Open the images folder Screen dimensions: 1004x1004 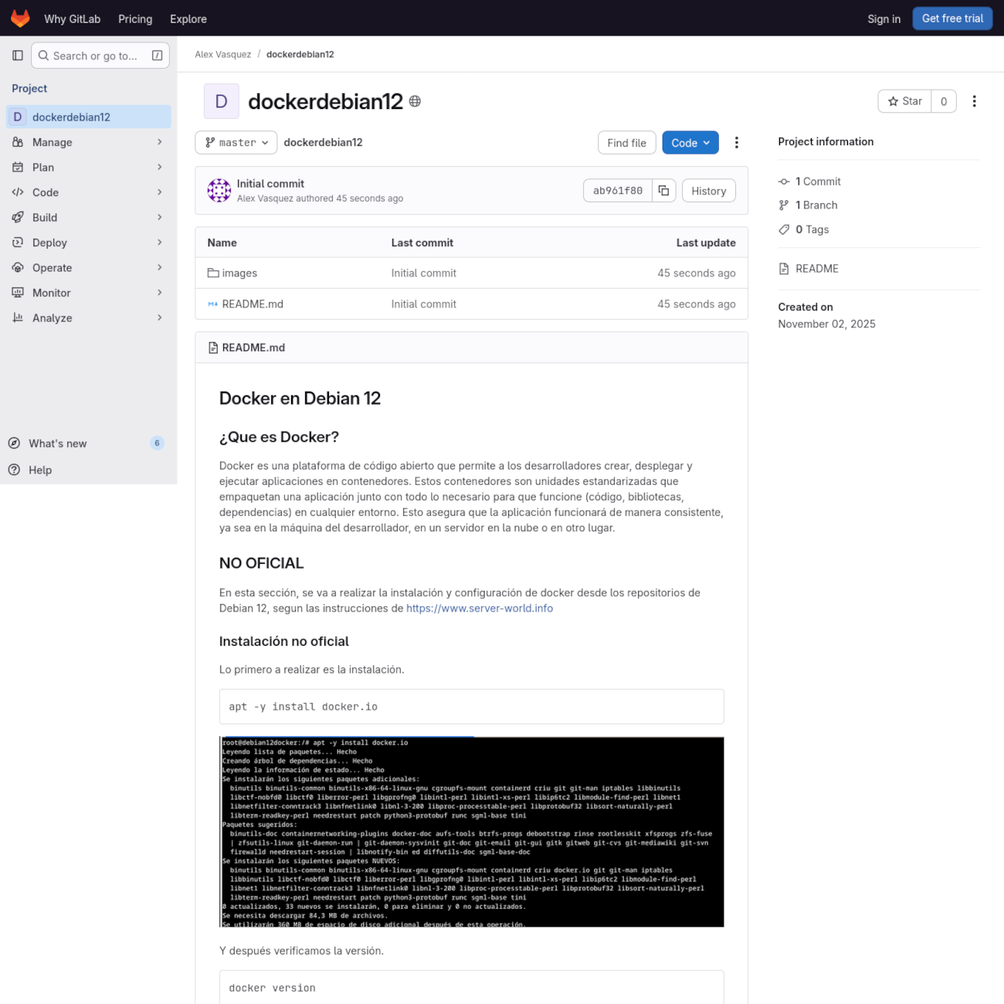click(239, 273)
